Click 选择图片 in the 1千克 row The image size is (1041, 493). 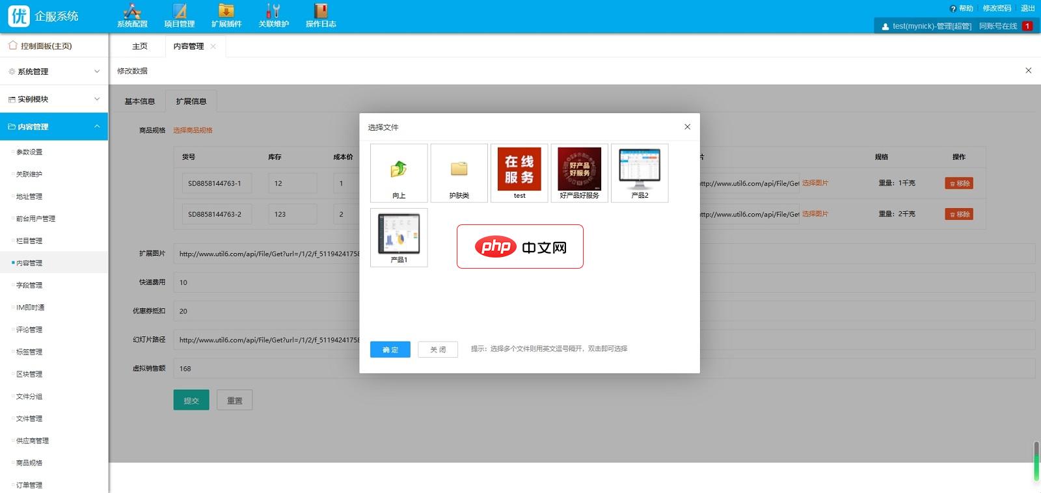[x=815, y=183]
